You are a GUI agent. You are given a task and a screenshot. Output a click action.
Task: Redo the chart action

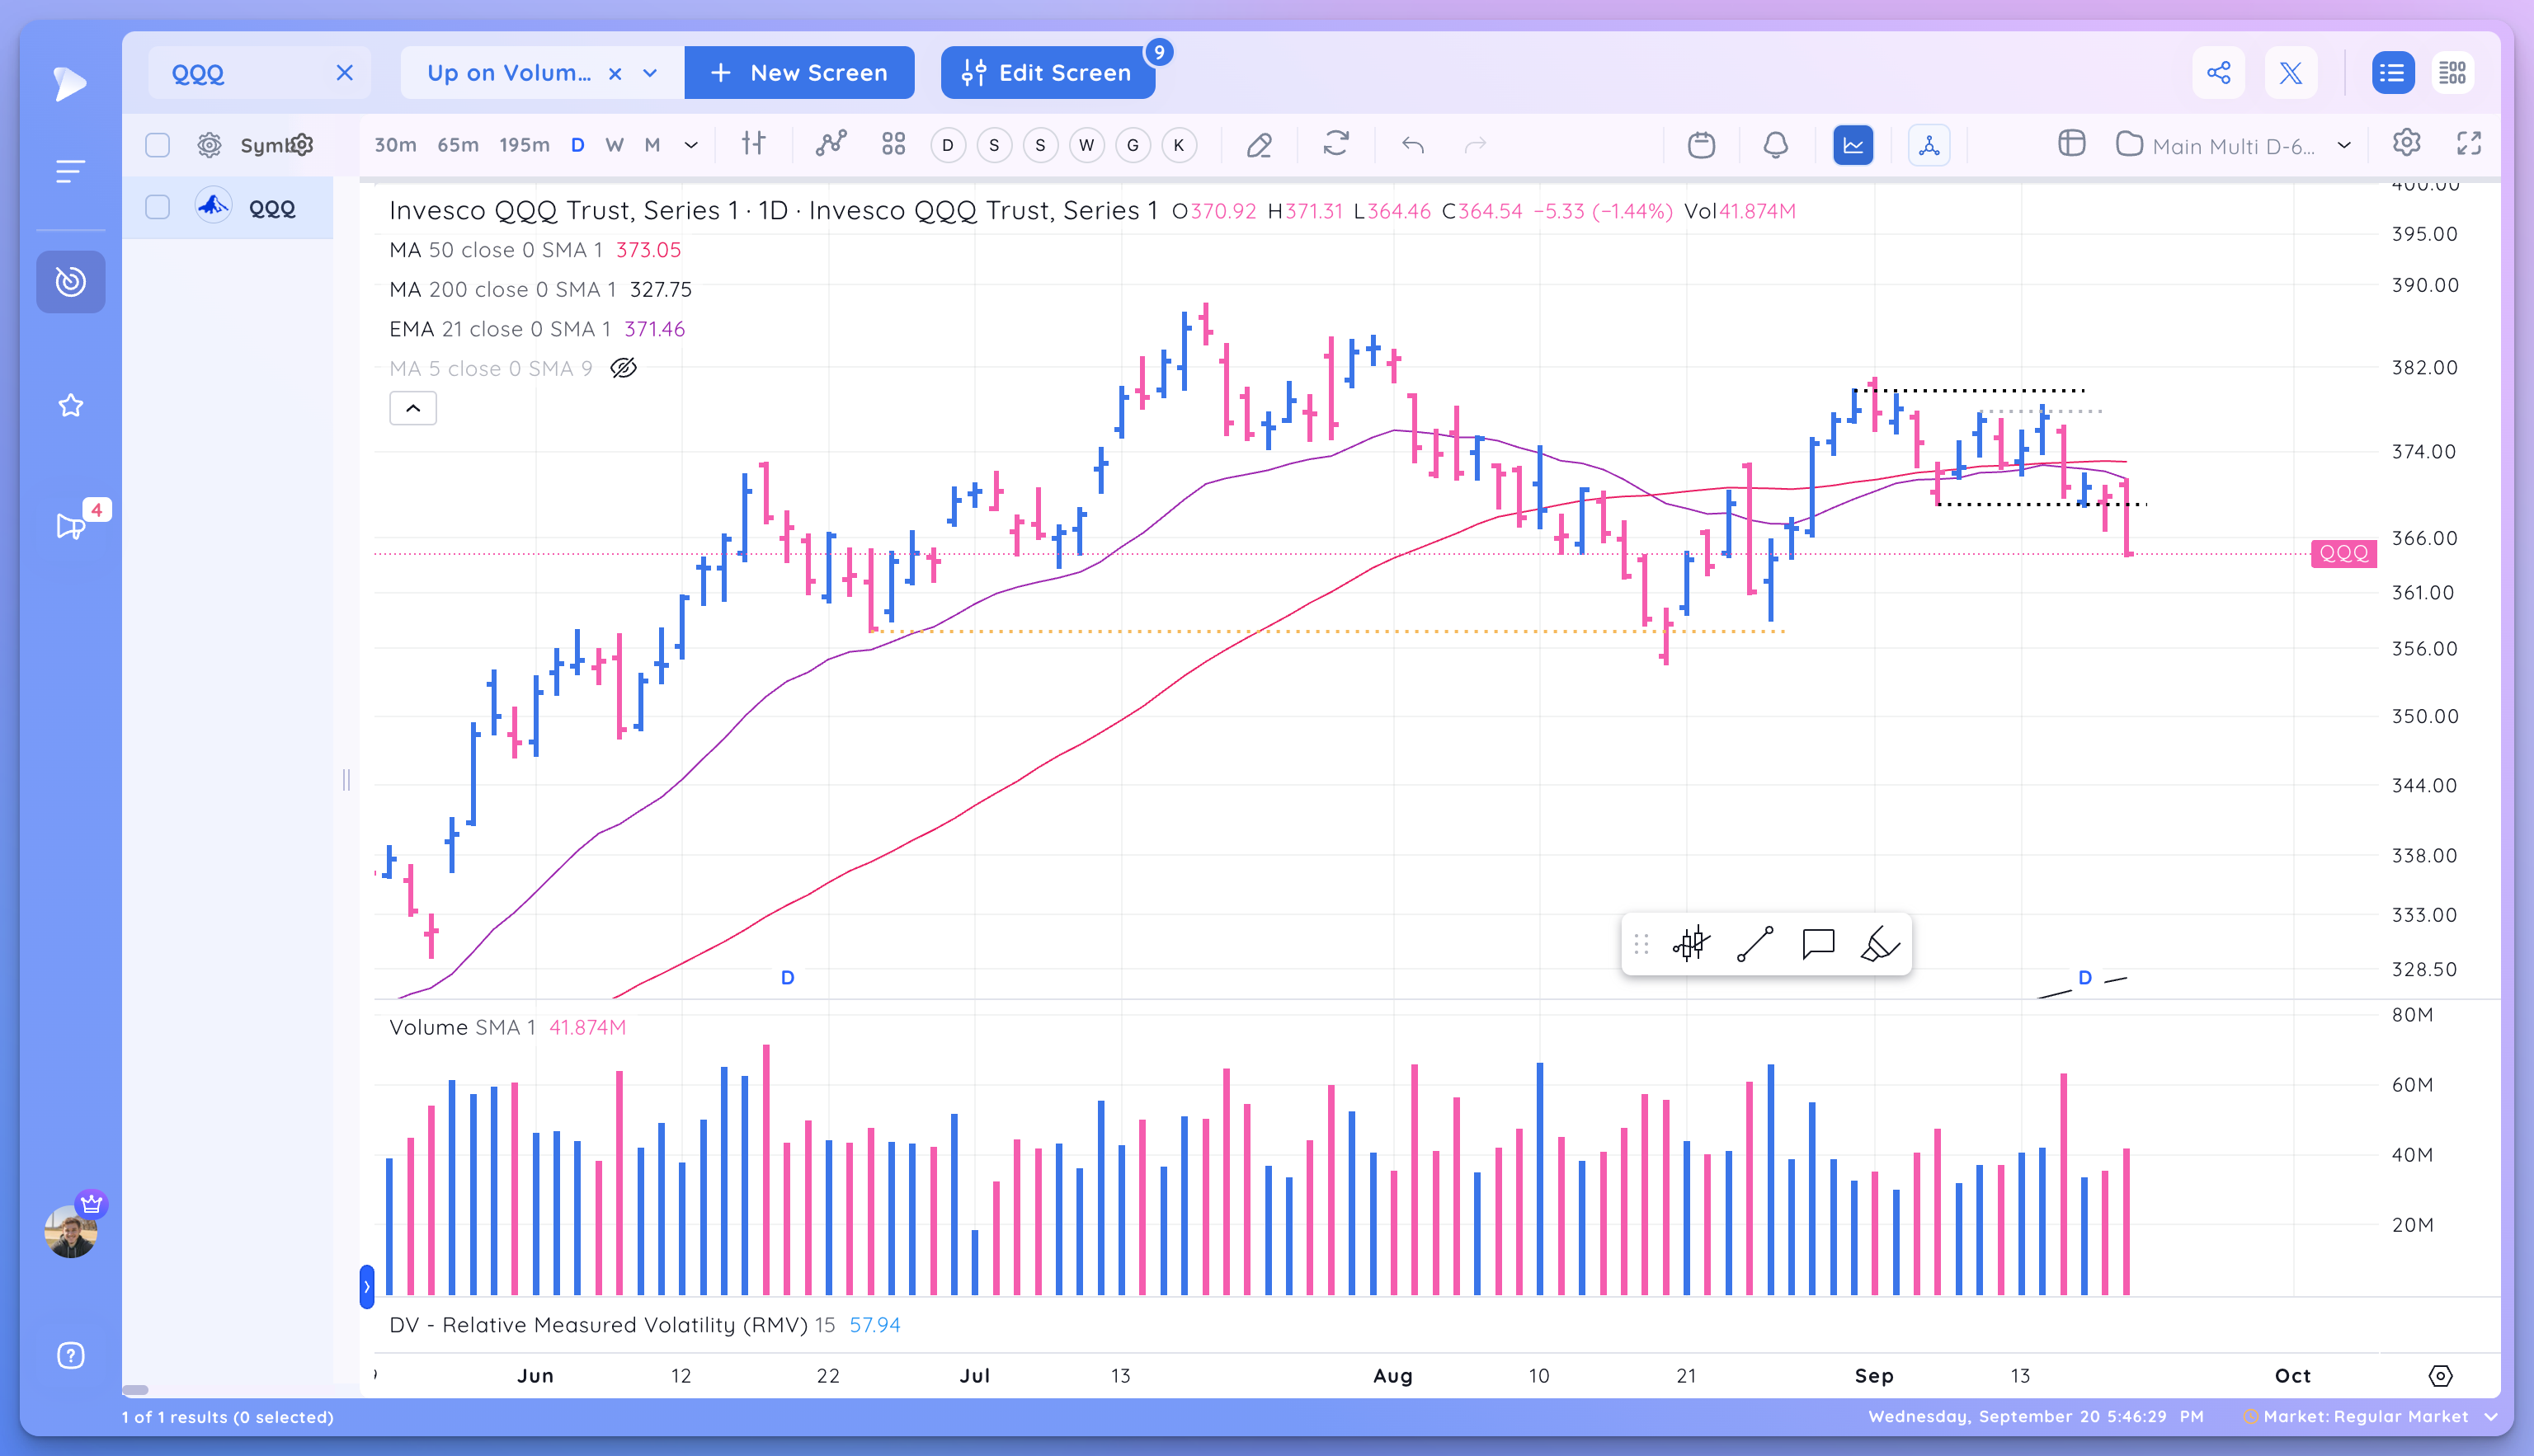tap(1476, 145)
